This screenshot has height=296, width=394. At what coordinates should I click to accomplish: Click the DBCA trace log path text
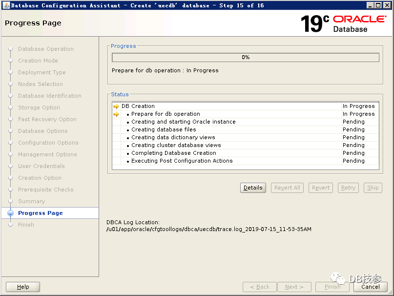point(208,229)
